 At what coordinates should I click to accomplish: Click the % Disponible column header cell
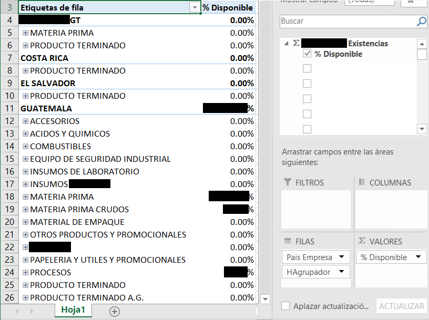pyautogui.click(x=229, y=8)
